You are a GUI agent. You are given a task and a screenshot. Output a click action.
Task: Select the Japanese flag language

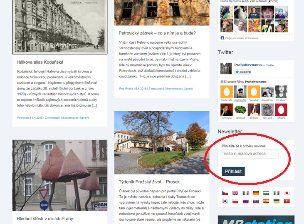[x=287, y=193]
